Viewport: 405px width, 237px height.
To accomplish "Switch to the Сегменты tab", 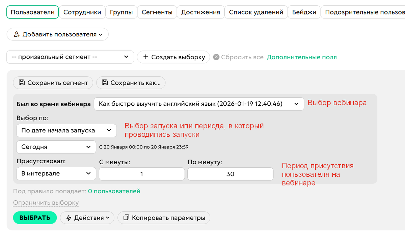I will coord(157,11).
